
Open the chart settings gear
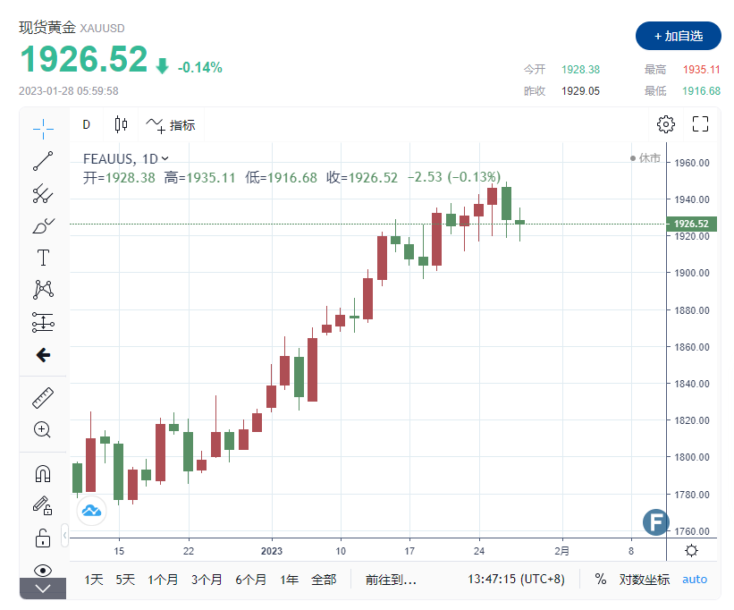665,124
